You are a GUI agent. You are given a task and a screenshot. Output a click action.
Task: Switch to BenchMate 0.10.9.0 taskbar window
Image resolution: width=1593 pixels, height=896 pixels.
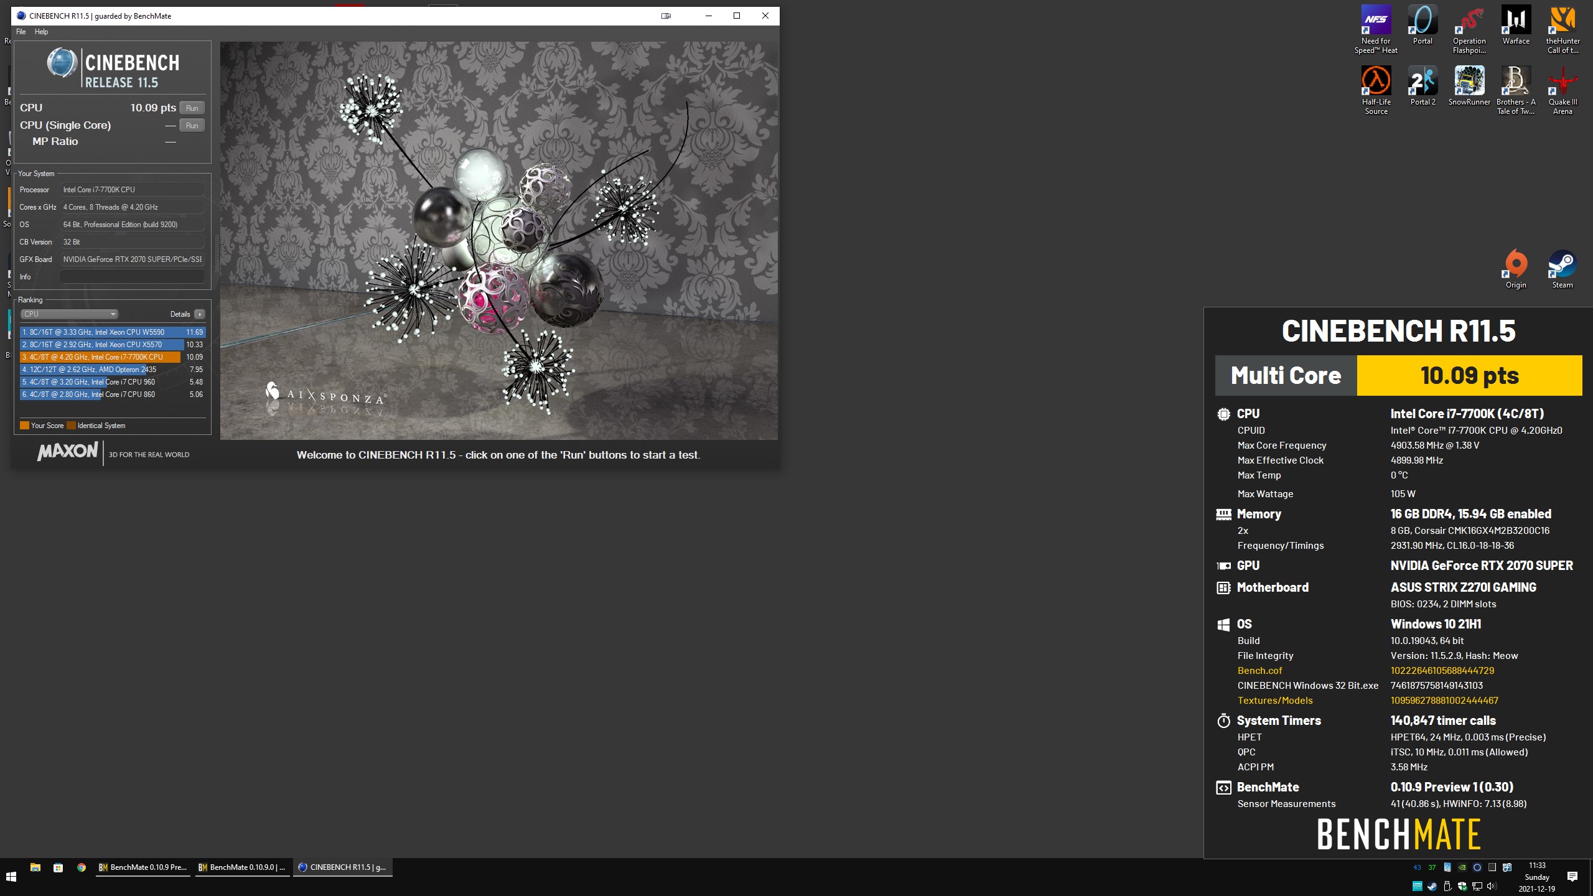pos(243,867)
